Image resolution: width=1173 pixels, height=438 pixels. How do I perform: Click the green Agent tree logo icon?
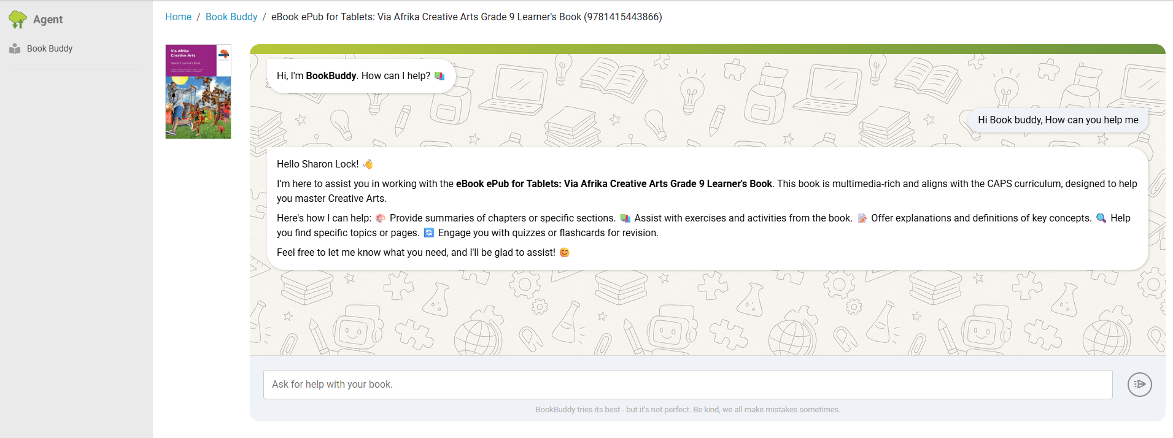(17, 18)
